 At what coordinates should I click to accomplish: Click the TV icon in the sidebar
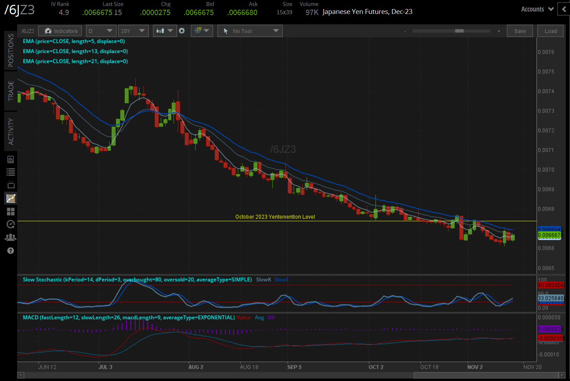pyautogui.click(x=11, y=185)
